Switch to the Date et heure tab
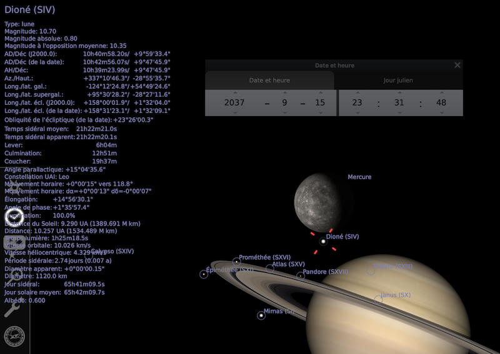 pos(269,81)
